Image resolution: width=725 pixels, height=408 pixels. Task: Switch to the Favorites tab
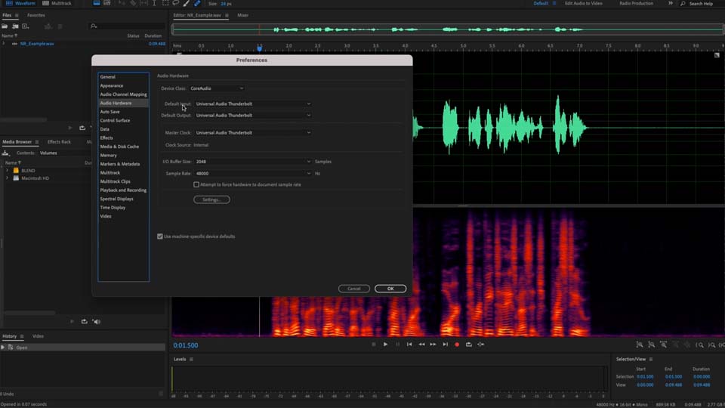(x=36, y=15)
